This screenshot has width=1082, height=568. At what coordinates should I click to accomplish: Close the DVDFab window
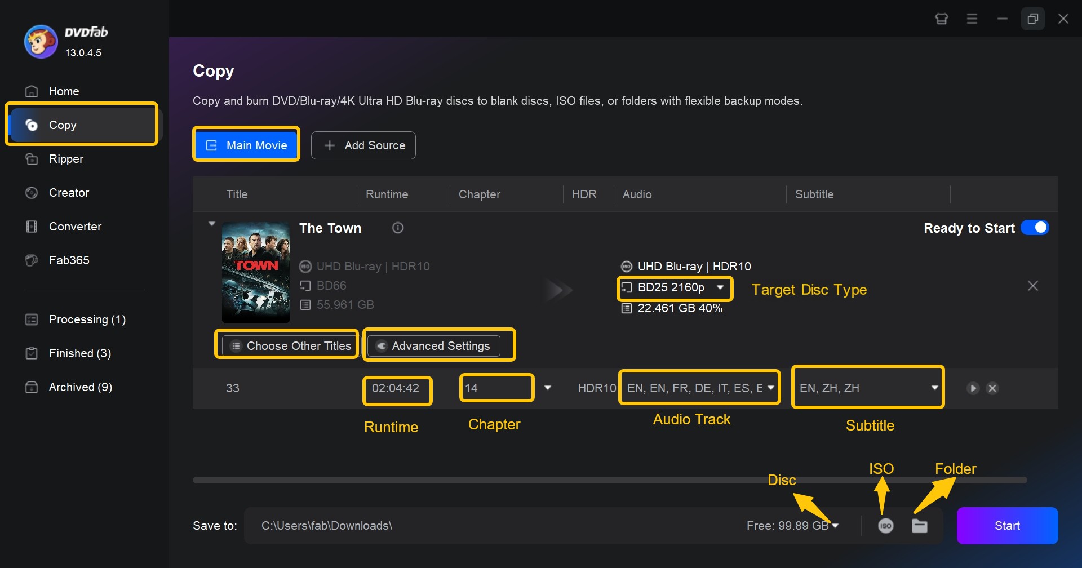pos(1063,19)
